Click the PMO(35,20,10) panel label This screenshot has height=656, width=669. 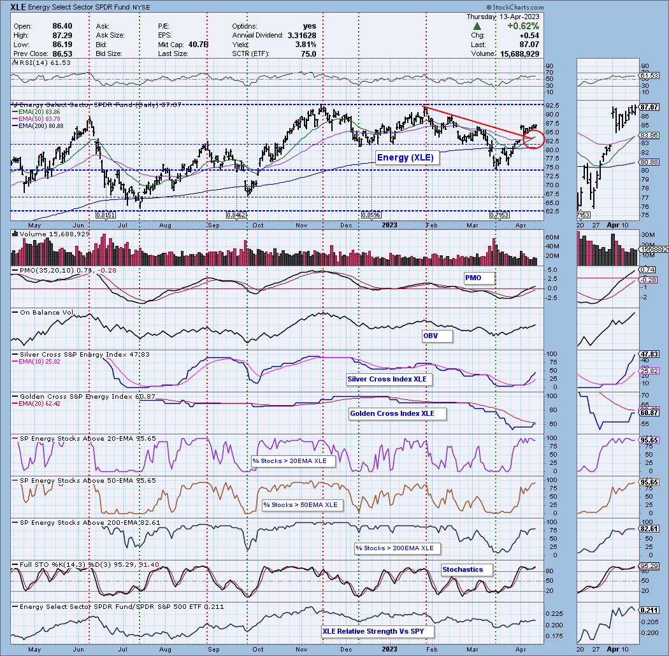64,271
